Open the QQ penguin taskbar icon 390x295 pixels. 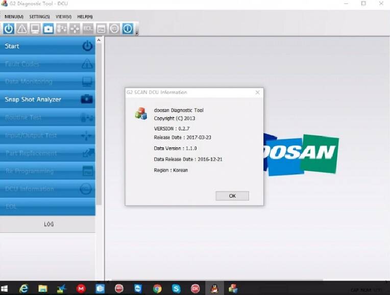214,288
